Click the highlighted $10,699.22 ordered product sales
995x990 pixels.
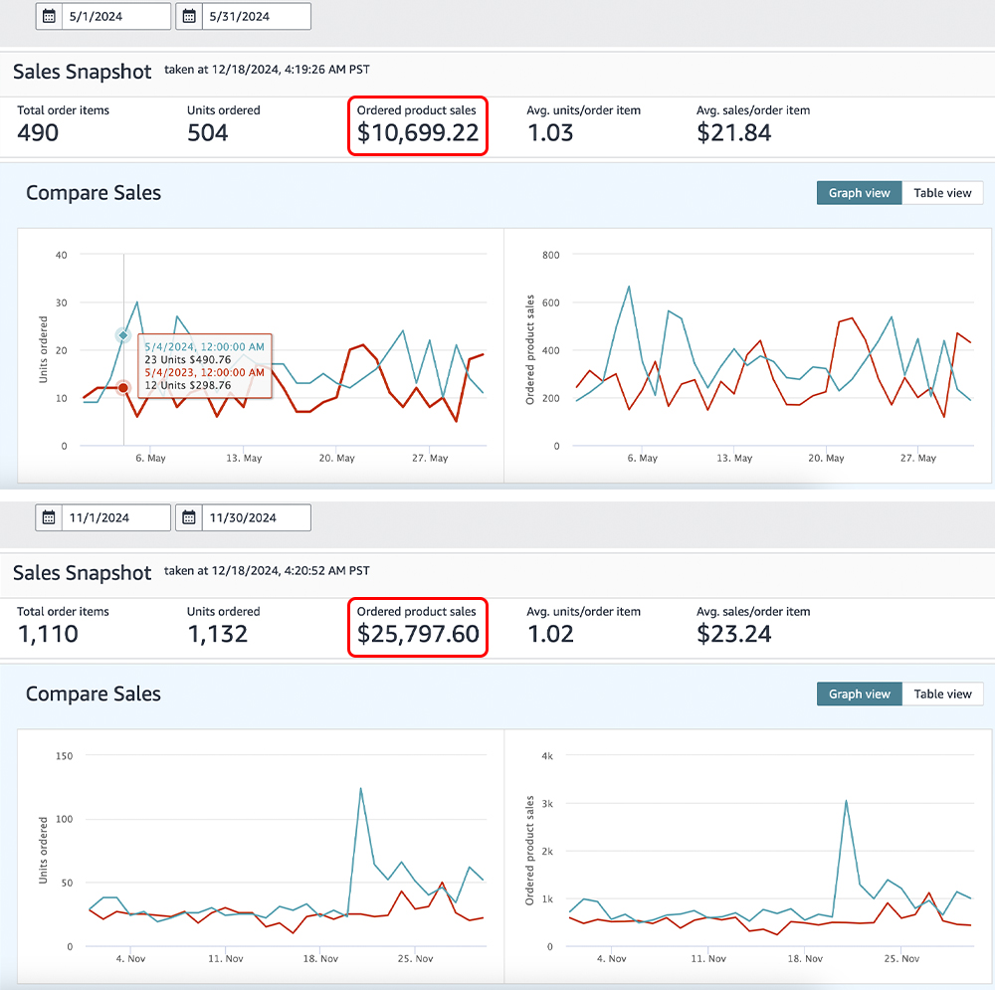coord(418,132)
